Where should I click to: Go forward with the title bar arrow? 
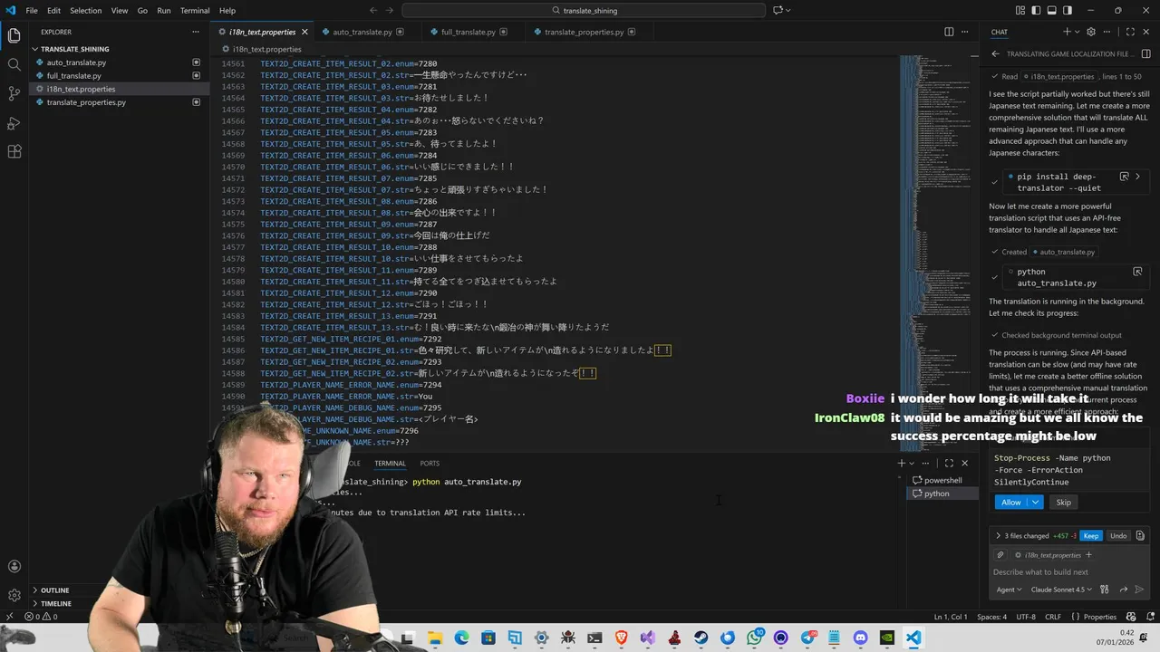pos(391,10)
